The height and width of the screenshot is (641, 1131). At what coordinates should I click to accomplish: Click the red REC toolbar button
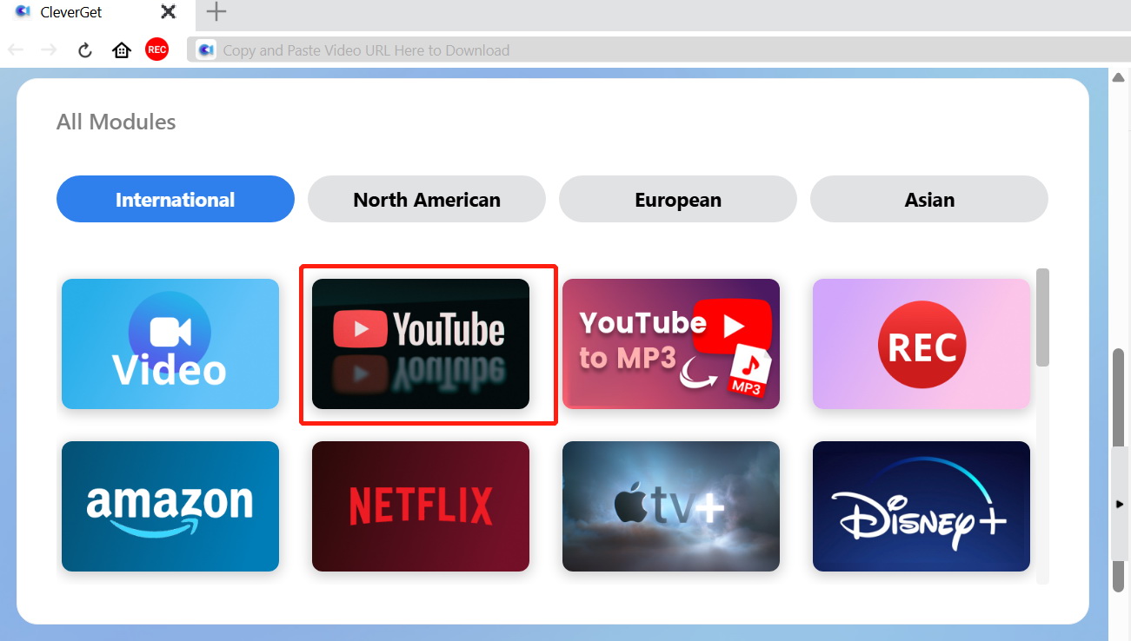click(156, 50)
